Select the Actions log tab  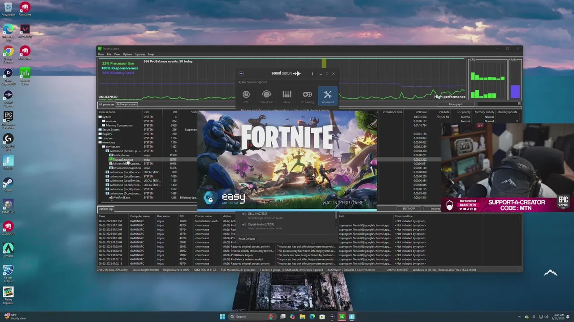click(x=106, y=209)
